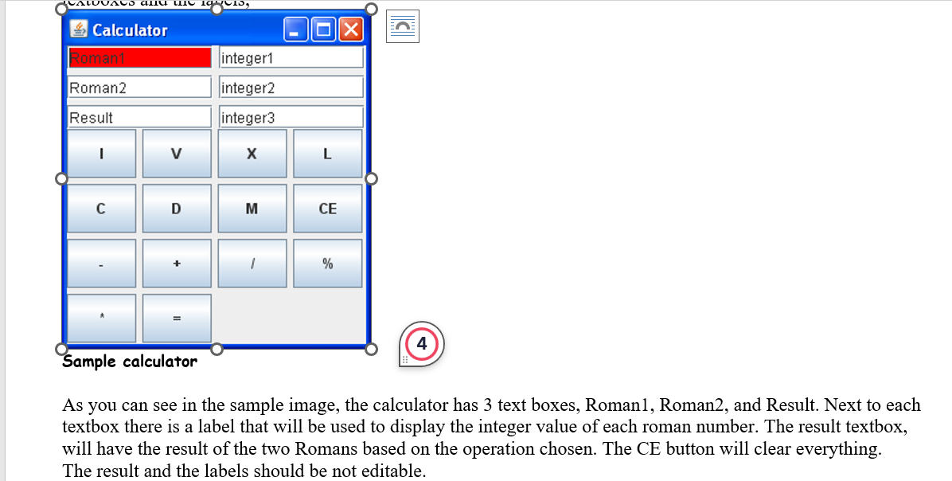
Task: Push the I numeral button
Action: click(x=101, y=154)
